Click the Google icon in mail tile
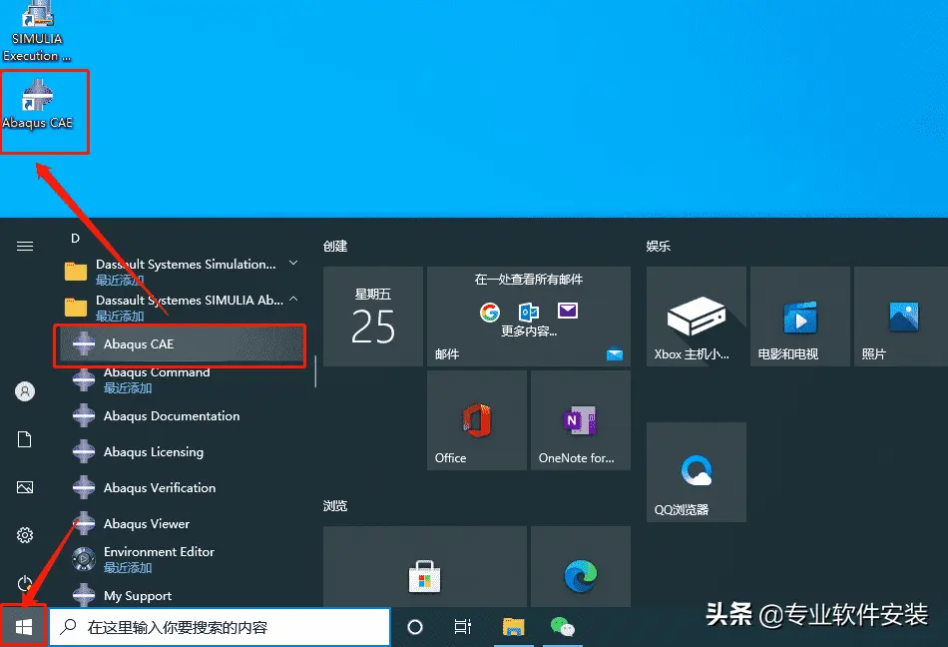948x647 pixels. [490, 312]
